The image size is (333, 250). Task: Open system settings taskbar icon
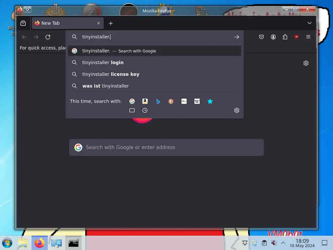tap(56, 243)
